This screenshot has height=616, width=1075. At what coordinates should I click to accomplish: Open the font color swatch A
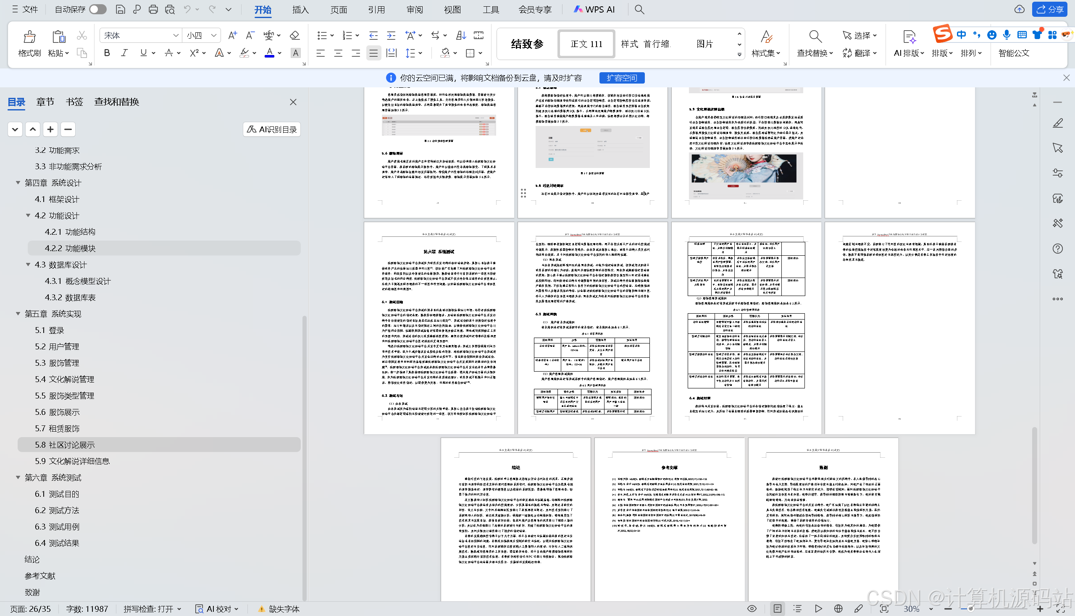click(x=269, y=53)
